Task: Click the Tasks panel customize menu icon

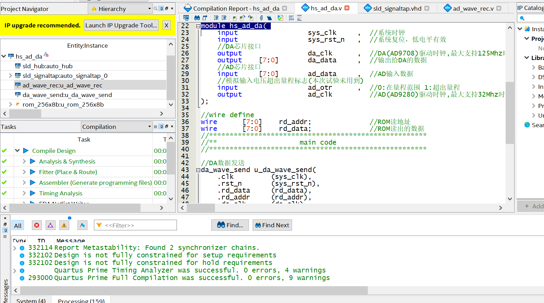Action: (x=156, y=126)
